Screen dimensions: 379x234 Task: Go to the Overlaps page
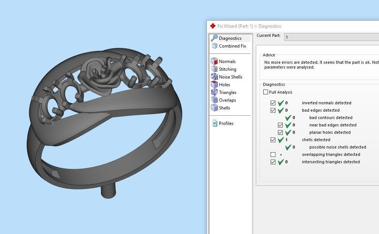coord(227,100)
